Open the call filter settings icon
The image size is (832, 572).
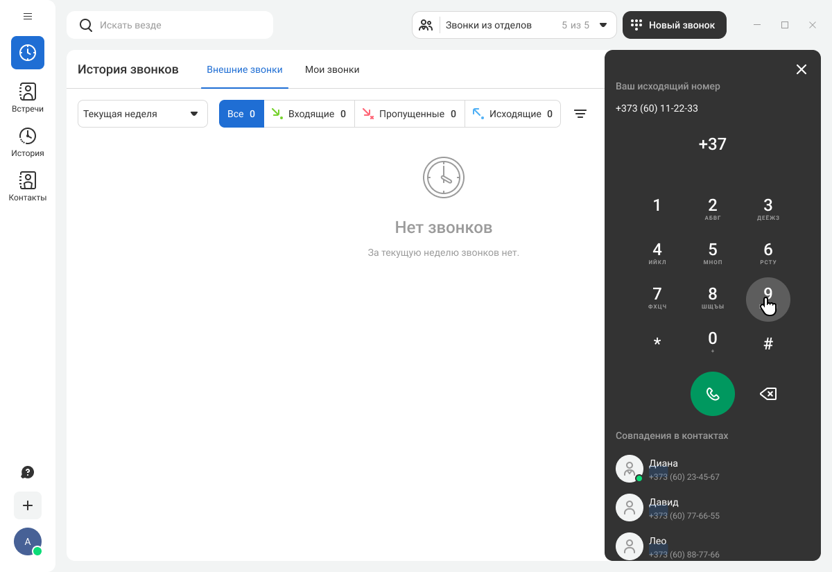click(x=580, y=114)
